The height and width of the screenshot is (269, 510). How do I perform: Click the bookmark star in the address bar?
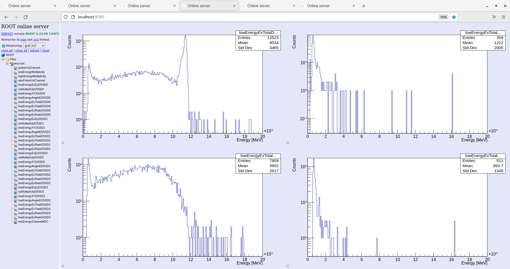[x=454, y=17]
